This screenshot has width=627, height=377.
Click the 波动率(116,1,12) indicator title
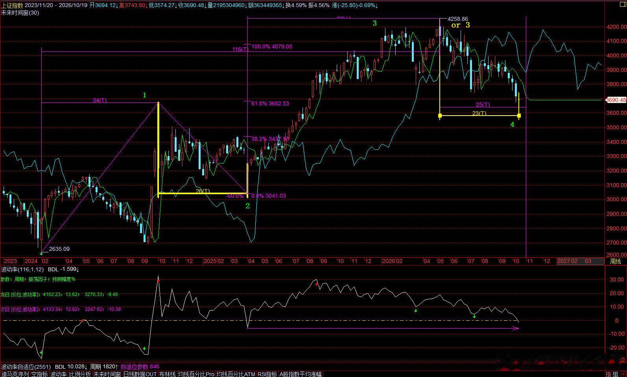22,269
